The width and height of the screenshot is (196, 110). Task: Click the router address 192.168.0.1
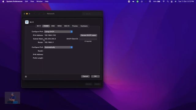coord(49,42)
